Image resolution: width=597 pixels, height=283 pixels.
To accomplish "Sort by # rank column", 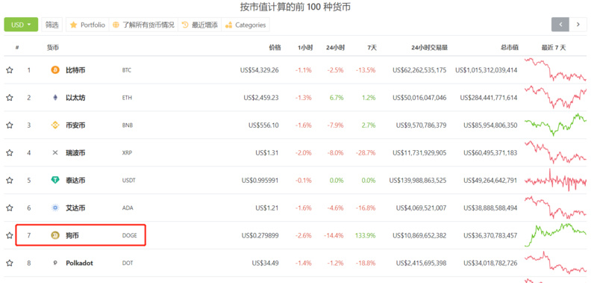I will (x=17, y=48).
